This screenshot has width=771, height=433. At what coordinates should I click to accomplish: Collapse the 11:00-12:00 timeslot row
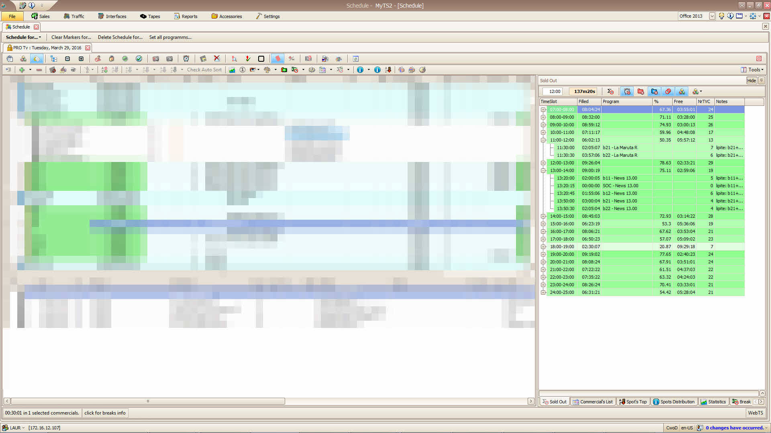point(543,140)
